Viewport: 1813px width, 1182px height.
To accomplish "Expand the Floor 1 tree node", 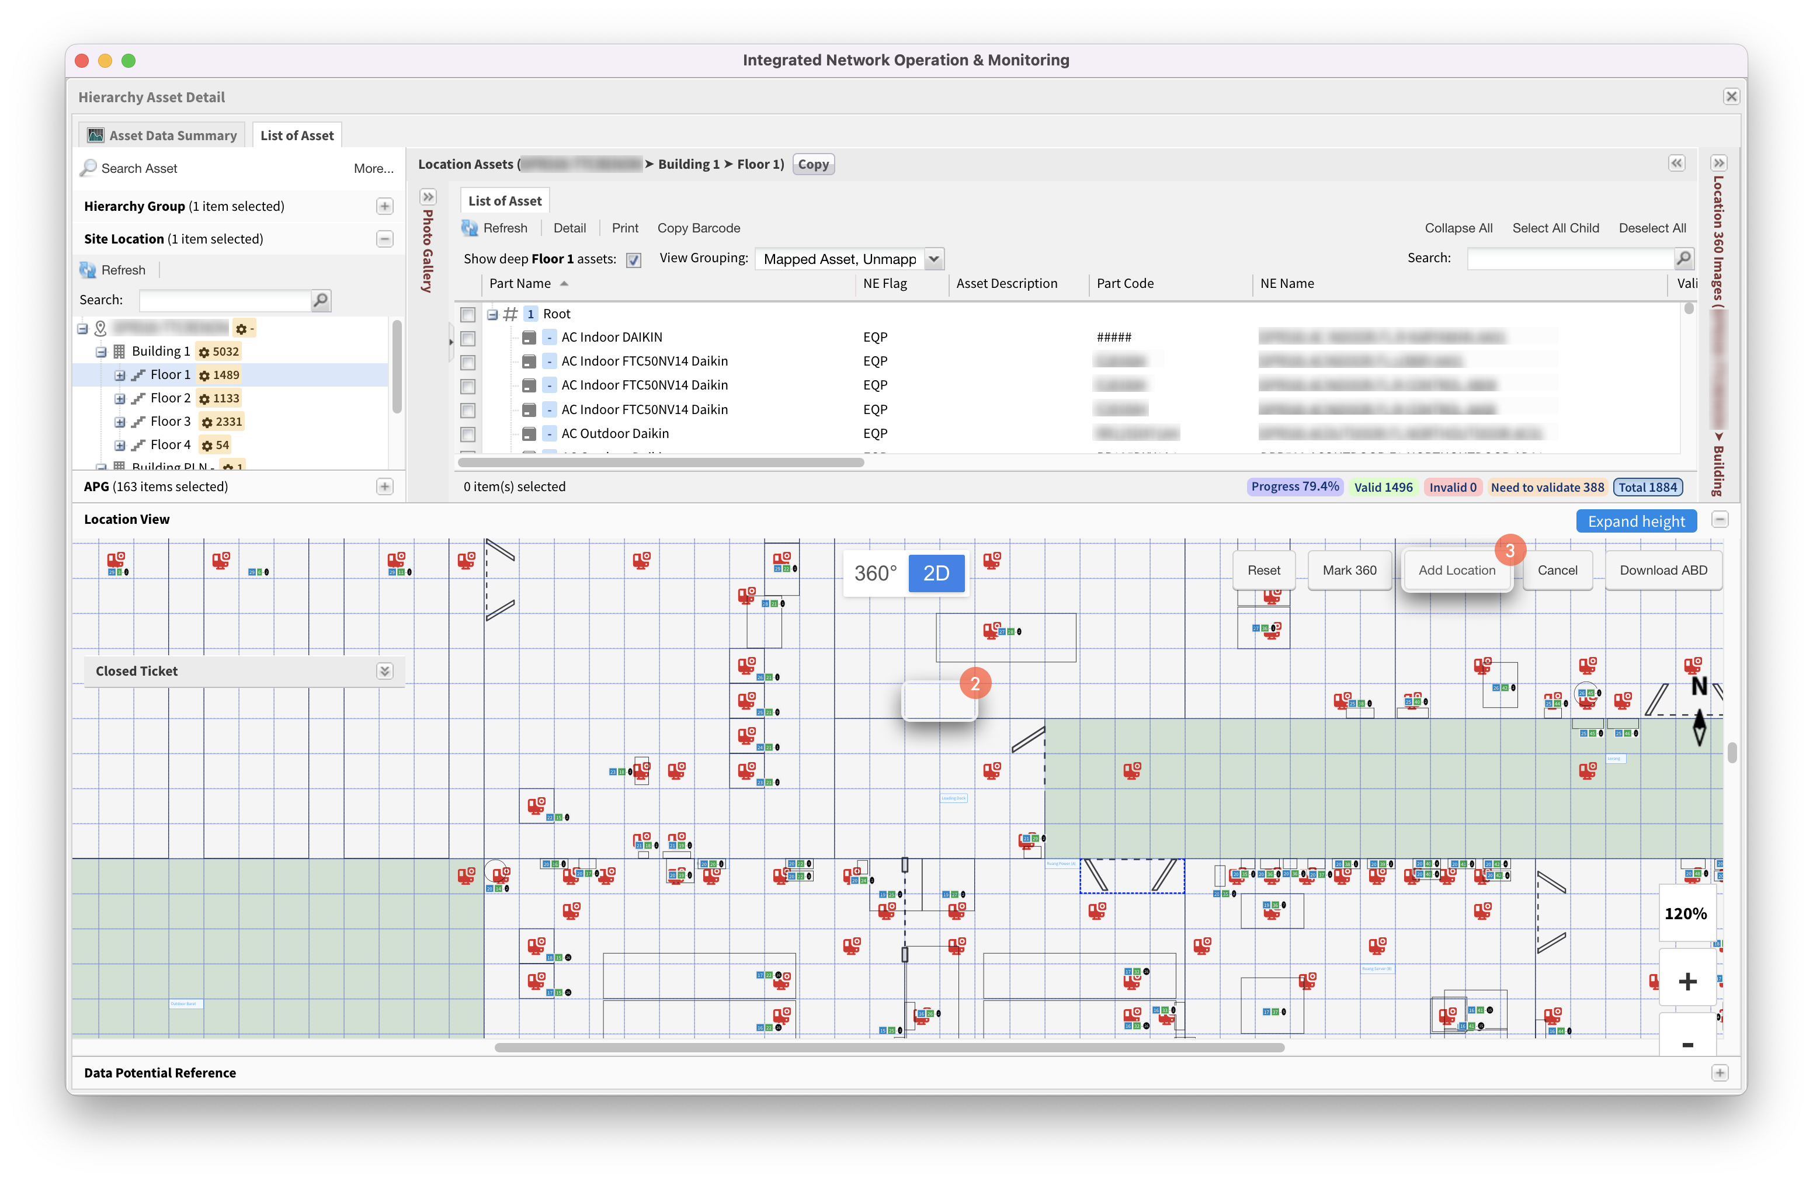I will [120, 375].
